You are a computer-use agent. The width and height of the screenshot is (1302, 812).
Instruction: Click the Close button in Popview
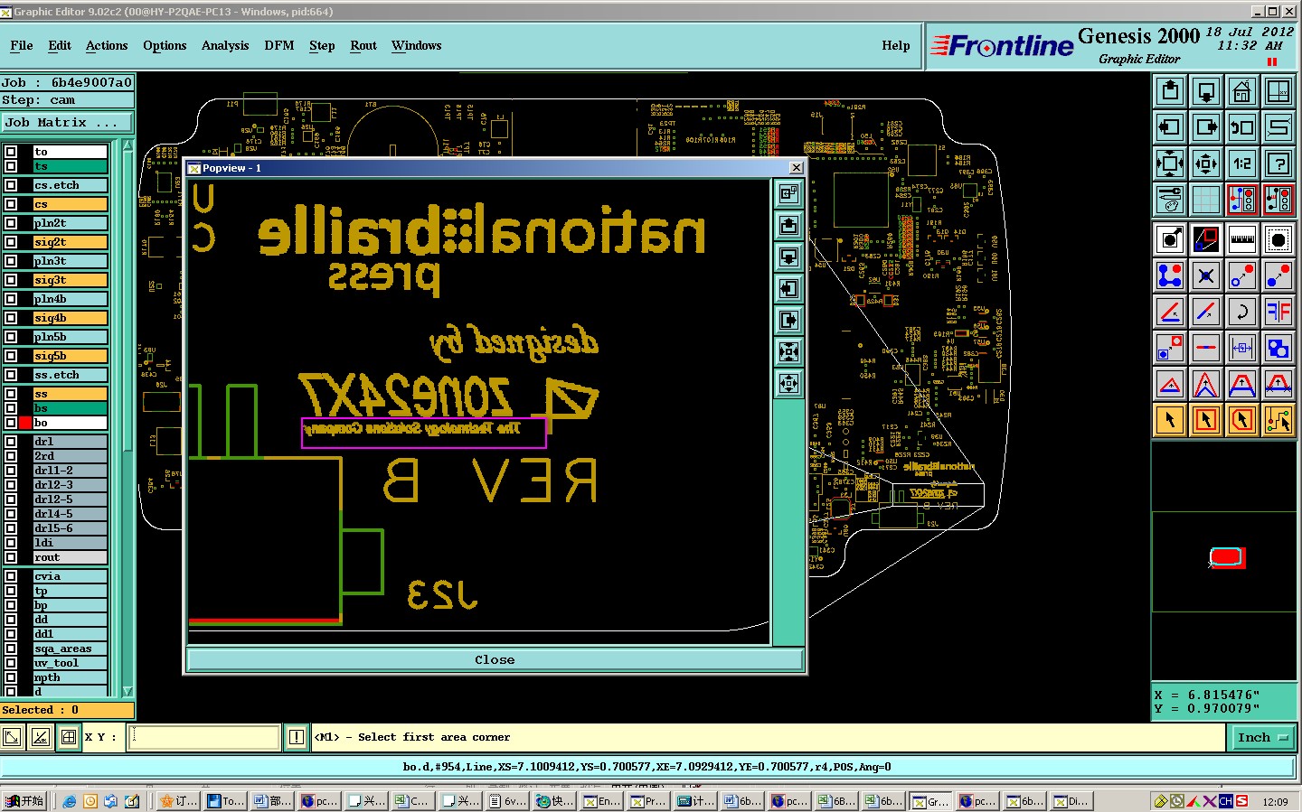click(495, 660)
